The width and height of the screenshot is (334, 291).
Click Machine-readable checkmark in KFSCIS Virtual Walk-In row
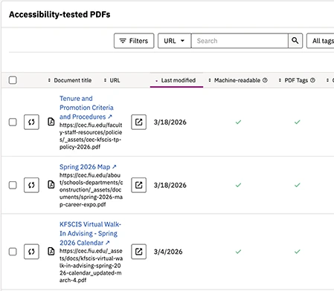point(238,252)
